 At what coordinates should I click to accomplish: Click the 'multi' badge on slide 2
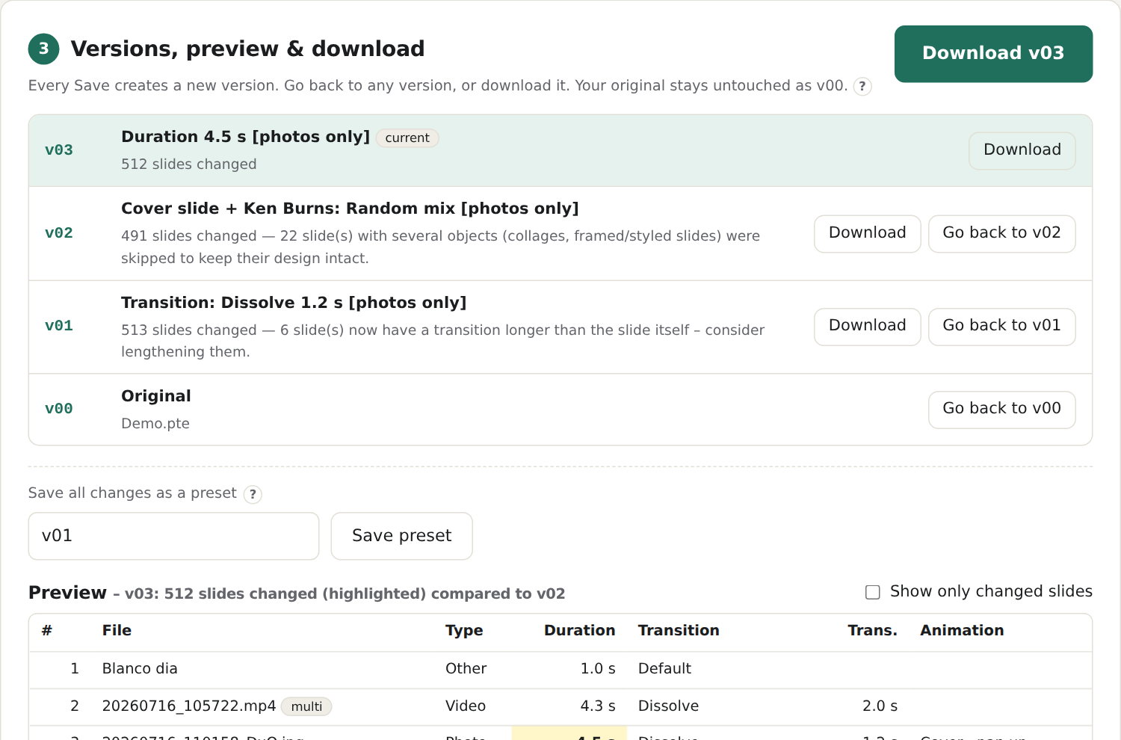[x=306, y=707]
